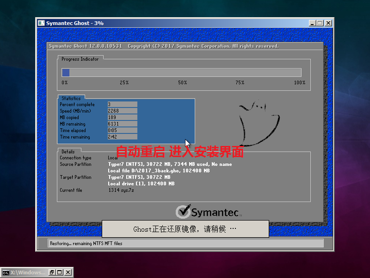370x278 pixels.
Task: Click the 'Progress Indicator' group label
Action: pyautogui.click(x=80, y=59)
